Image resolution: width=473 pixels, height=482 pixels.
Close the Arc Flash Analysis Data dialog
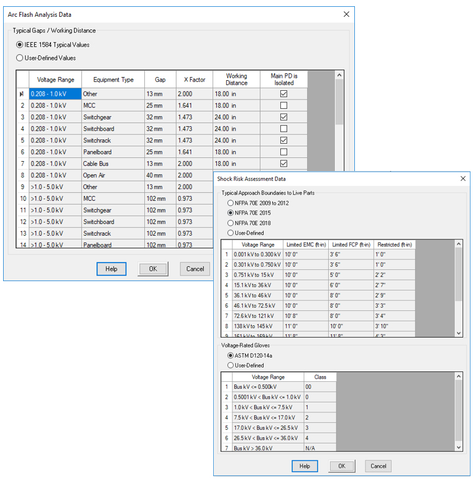click(346, 14)
